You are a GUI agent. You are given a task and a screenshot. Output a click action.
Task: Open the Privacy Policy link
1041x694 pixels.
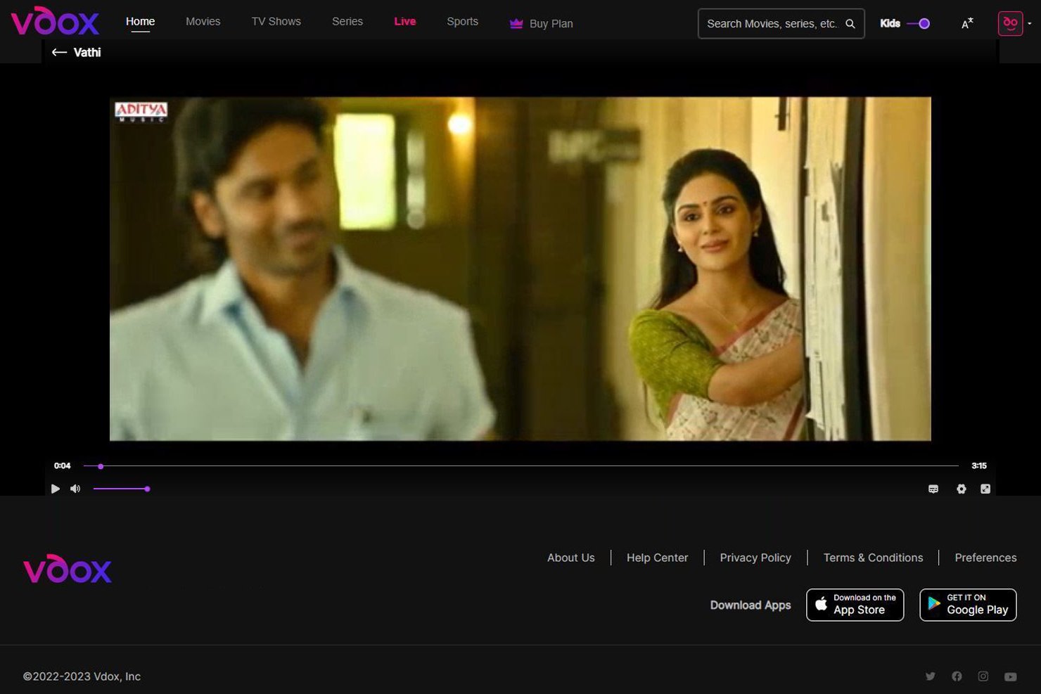point(755,558)
